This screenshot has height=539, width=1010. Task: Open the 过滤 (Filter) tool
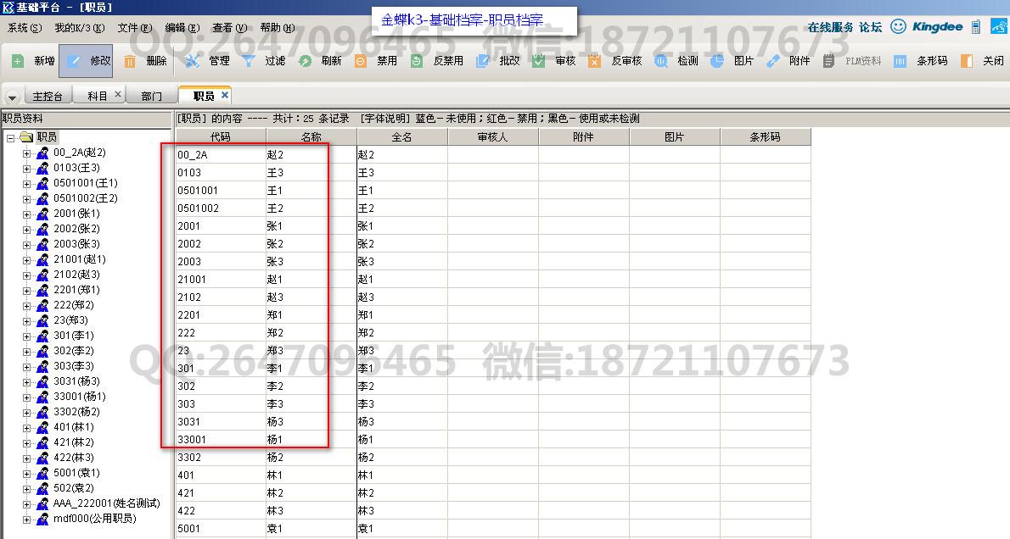249,61
